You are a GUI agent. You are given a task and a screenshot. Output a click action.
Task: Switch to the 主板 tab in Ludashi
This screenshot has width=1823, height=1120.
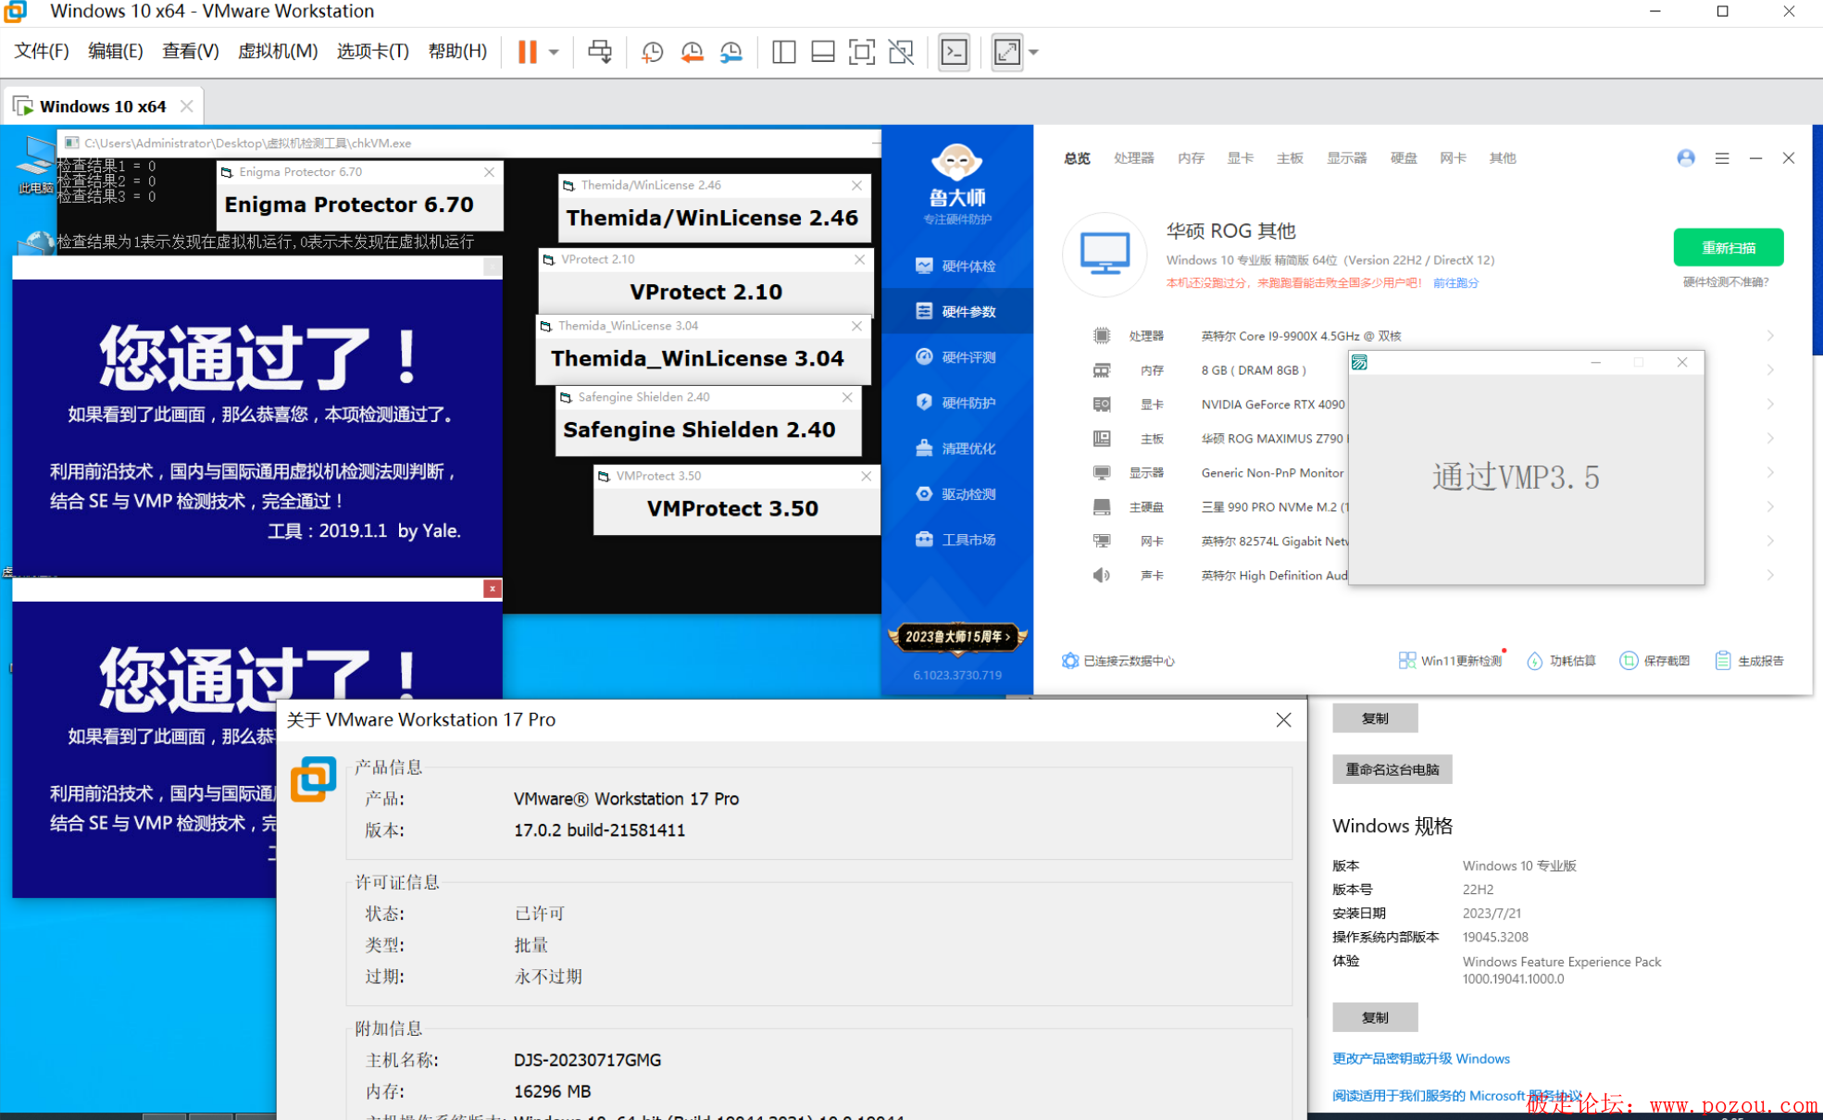pos(1290,158)
